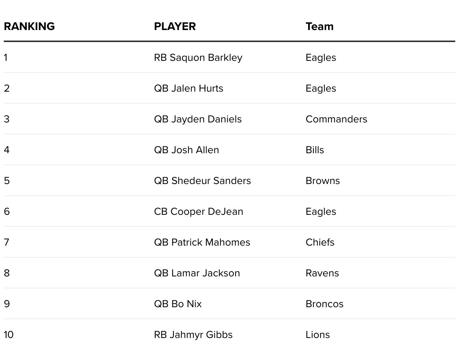The width and height of the screenshot is (459, 353).
Task: Click QB Josh Allen entry
Action: 187,150
